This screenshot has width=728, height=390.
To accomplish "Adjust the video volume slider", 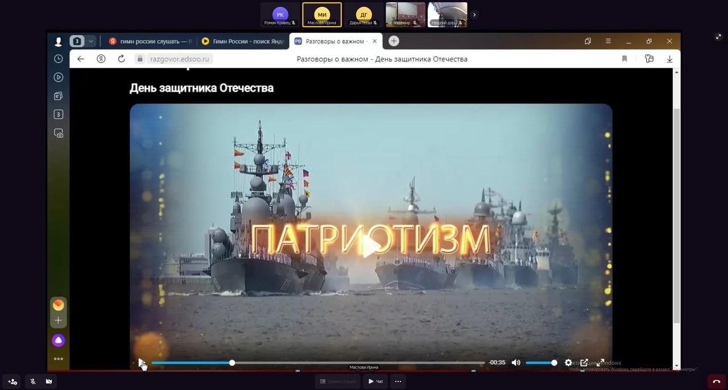I will click(x=540, y=363).
